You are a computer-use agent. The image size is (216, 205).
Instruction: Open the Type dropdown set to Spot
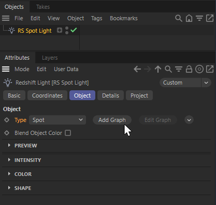point(57,120)
